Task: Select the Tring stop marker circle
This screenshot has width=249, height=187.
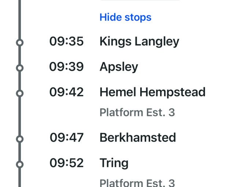Action: coord(20,164)
